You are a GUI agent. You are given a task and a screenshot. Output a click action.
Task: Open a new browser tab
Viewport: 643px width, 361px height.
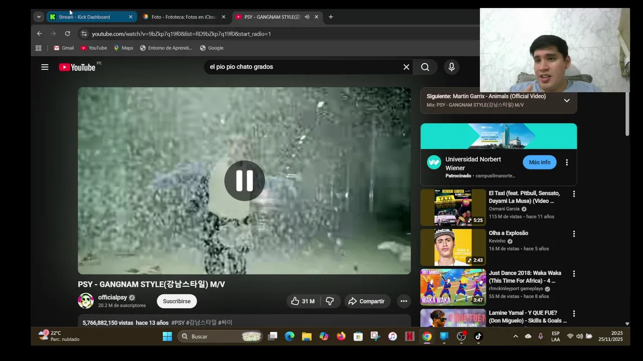(x=331, y=17)
